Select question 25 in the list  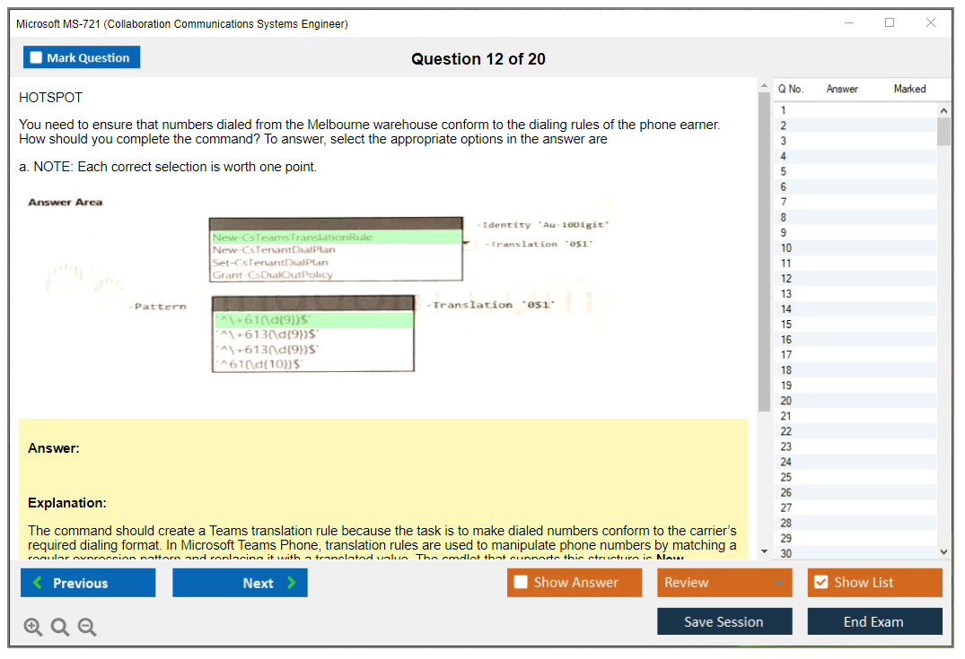click(855, 477)
